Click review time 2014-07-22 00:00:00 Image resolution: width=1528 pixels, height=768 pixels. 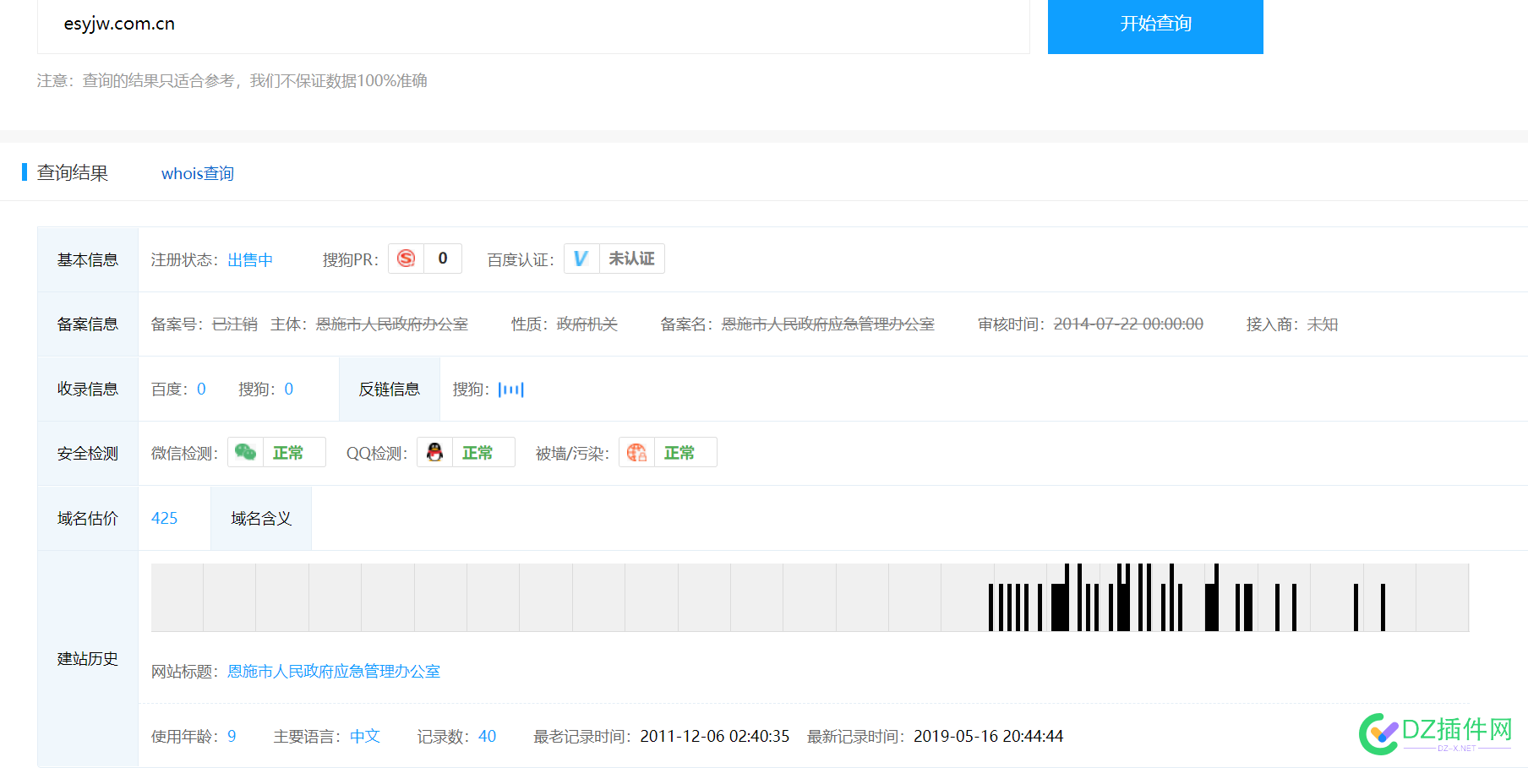coord(1128,324)
